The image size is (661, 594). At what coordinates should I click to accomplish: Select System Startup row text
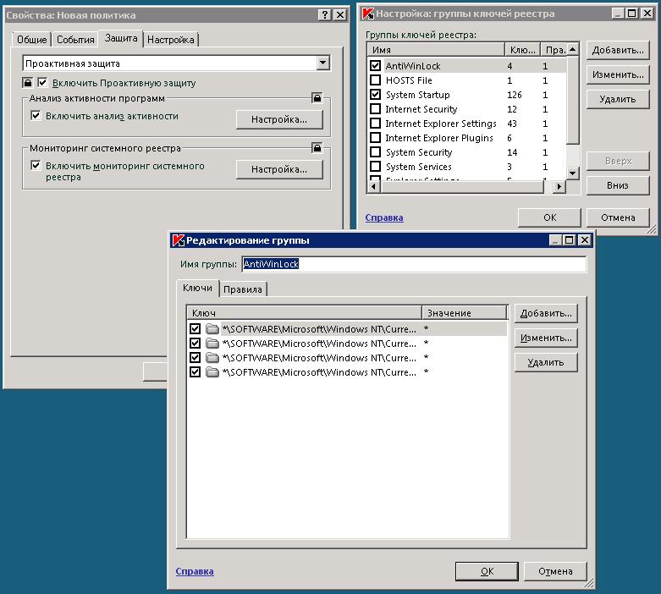[x=418, y=95]
